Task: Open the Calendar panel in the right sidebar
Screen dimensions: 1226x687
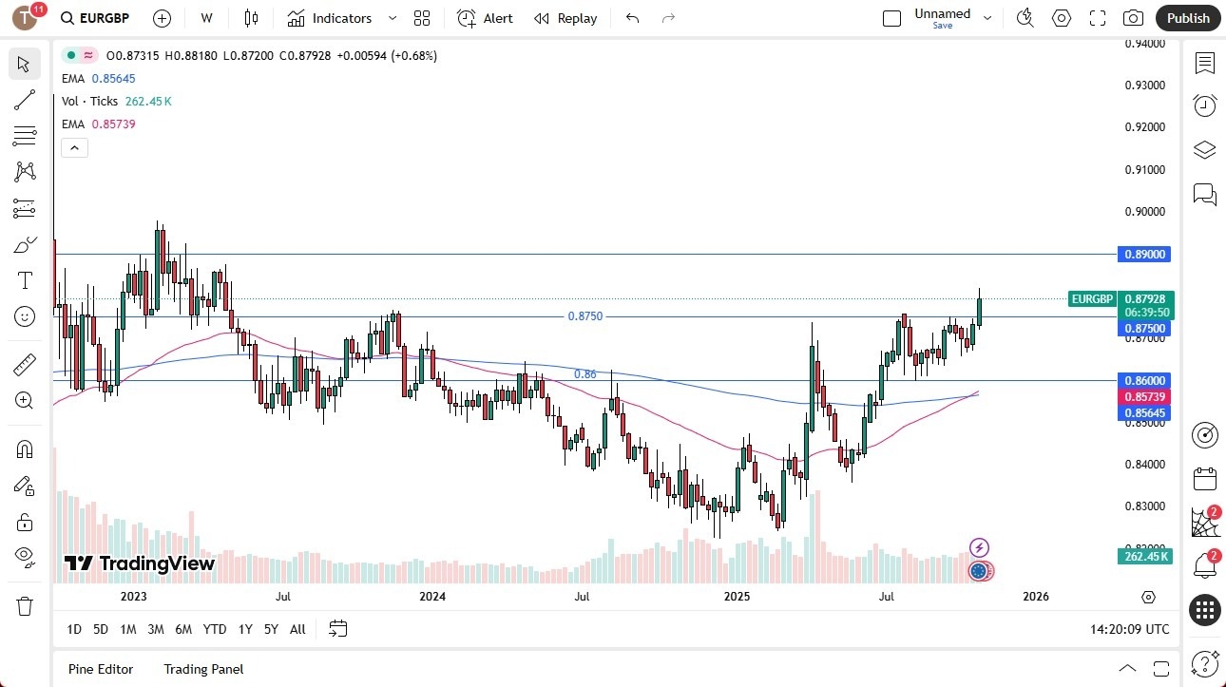Action: (x=1204, y=478)
